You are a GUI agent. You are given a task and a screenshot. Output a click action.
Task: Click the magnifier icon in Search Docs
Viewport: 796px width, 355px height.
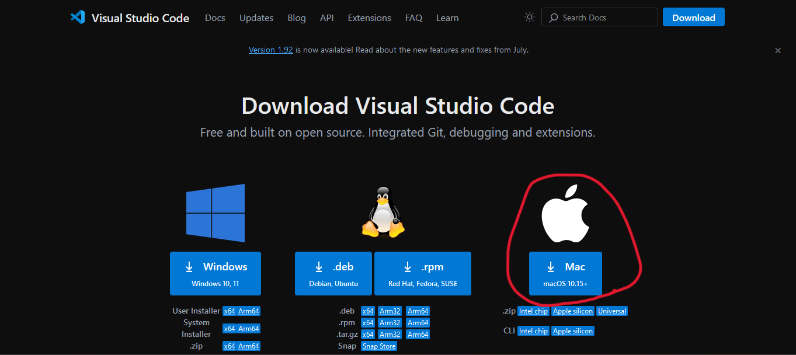tap(554, 18)
